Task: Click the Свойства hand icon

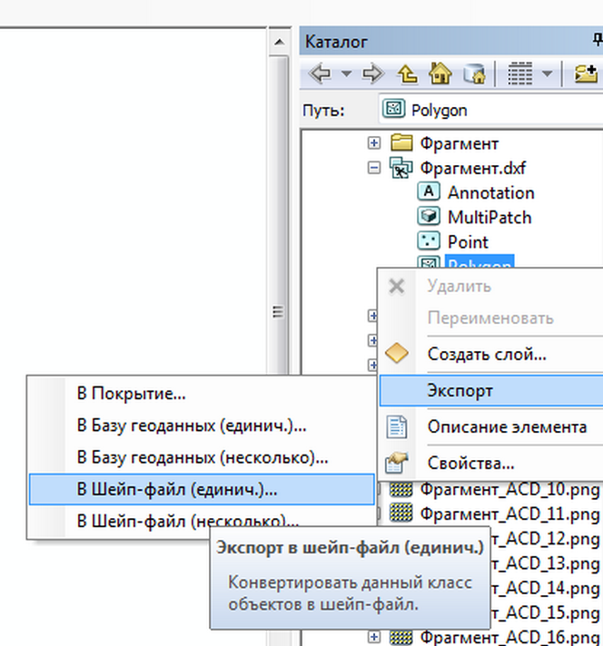Action: (x=397, y=462)
